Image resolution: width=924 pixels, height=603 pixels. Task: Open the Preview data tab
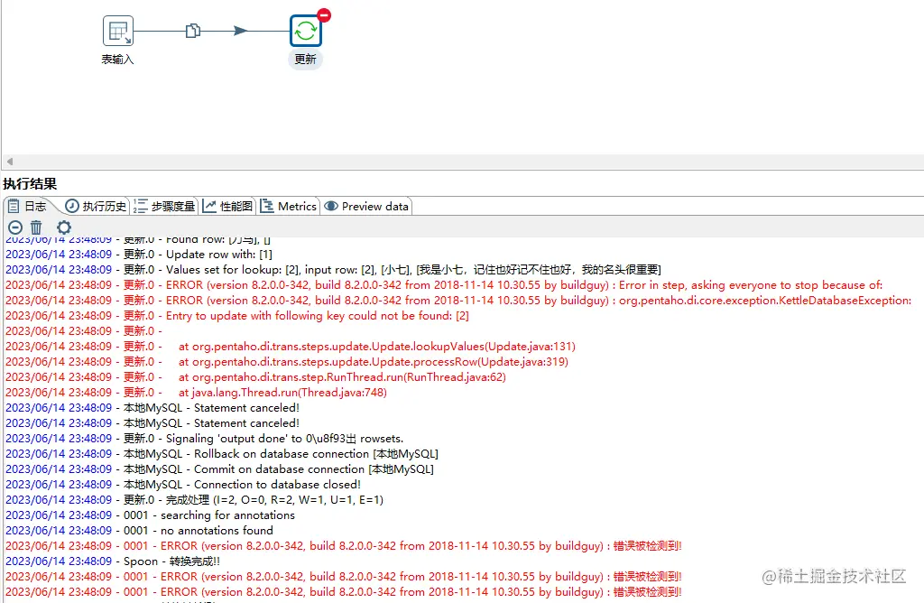366,207
